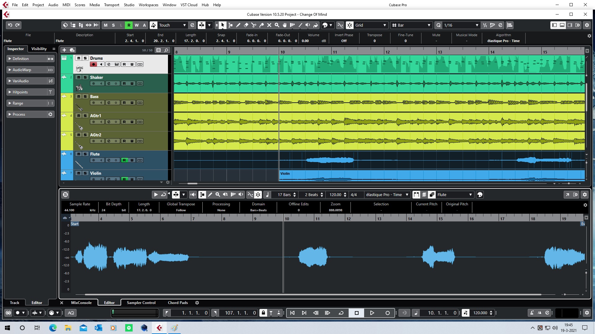This screenshot has height=334, width=595.
Task: Select the Mute (X) tool
Action: (x=269, y=25)
